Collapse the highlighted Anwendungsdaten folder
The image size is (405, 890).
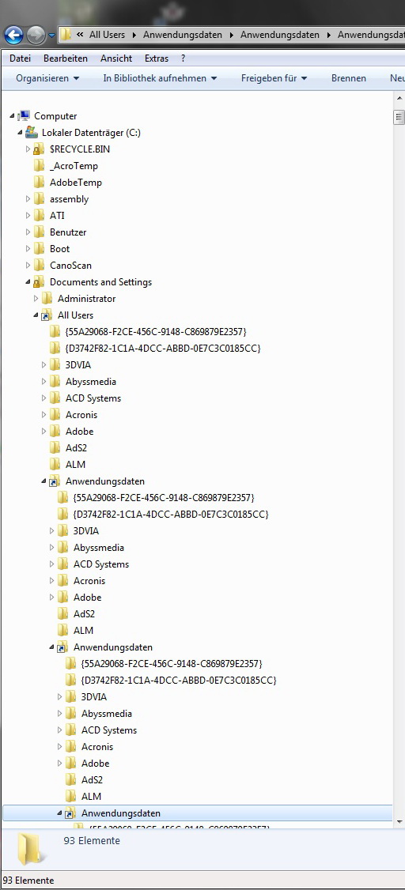pyautogui.click(x=59, y=813)
